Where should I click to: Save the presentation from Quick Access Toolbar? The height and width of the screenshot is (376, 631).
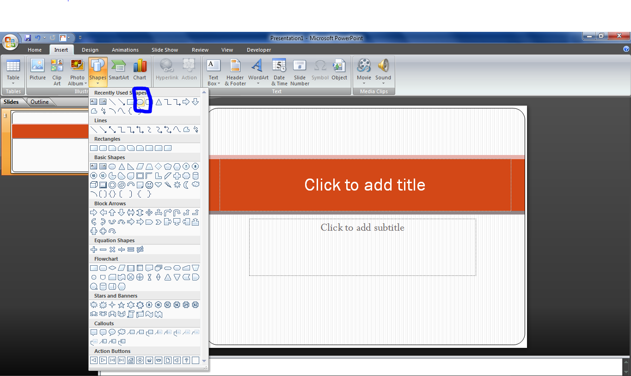(28, 38)
